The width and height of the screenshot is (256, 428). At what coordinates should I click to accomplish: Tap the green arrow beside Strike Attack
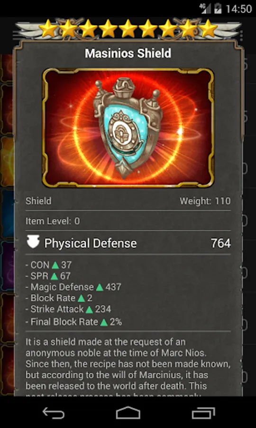89,309
